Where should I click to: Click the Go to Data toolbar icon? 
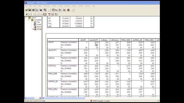point(53,10)
